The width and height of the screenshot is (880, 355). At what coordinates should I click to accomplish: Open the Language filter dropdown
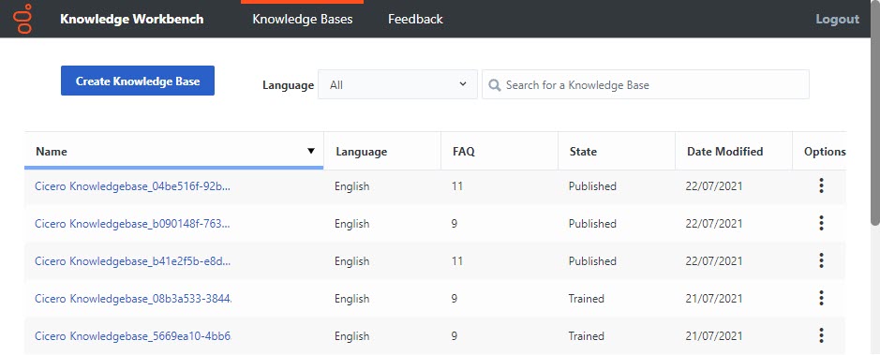(x=397, y=84)
